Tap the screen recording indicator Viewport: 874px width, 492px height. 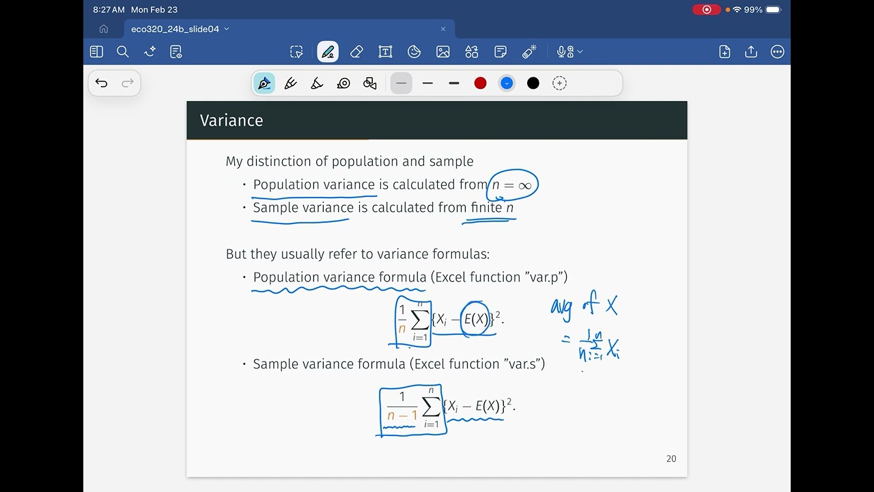(707, 10)
